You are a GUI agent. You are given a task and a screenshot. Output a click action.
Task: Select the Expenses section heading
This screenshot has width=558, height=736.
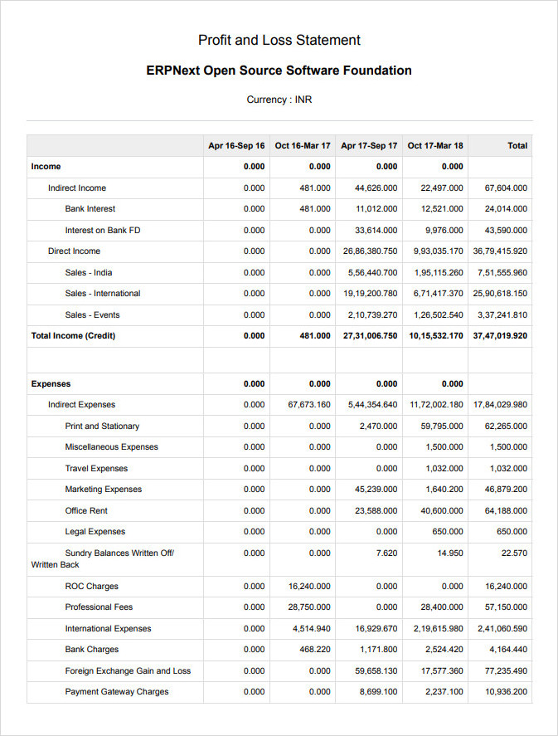pyautogui.click(x=51, y=384)
